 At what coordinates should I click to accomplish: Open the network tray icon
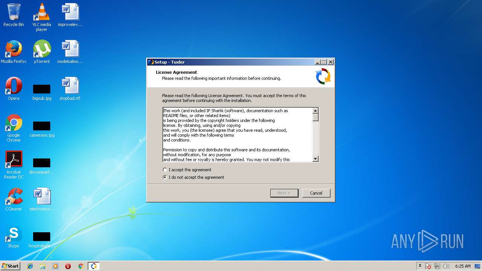pos(437,266)
